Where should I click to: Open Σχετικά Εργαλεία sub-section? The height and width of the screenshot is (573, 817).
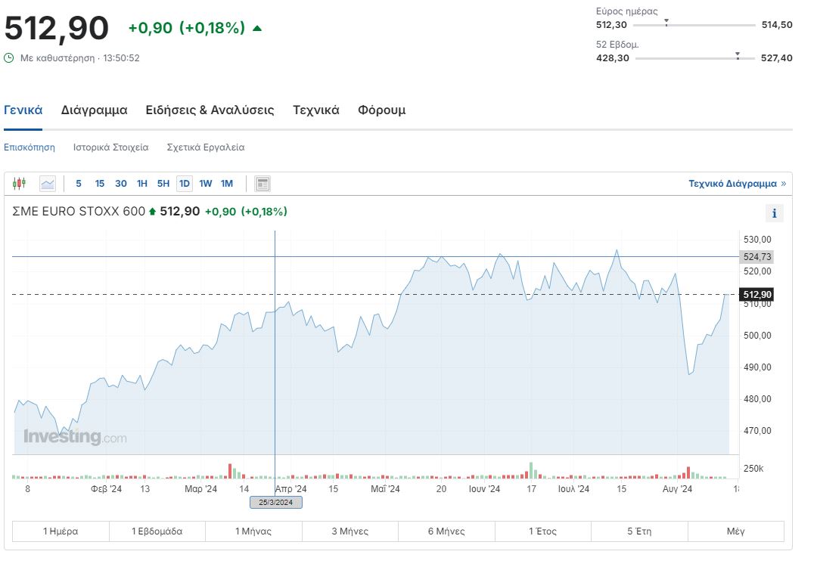(x=205, y=147)
